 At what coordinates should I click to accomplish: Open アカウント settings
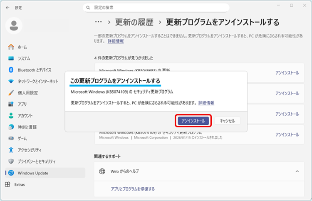click(x=25, y=116)
